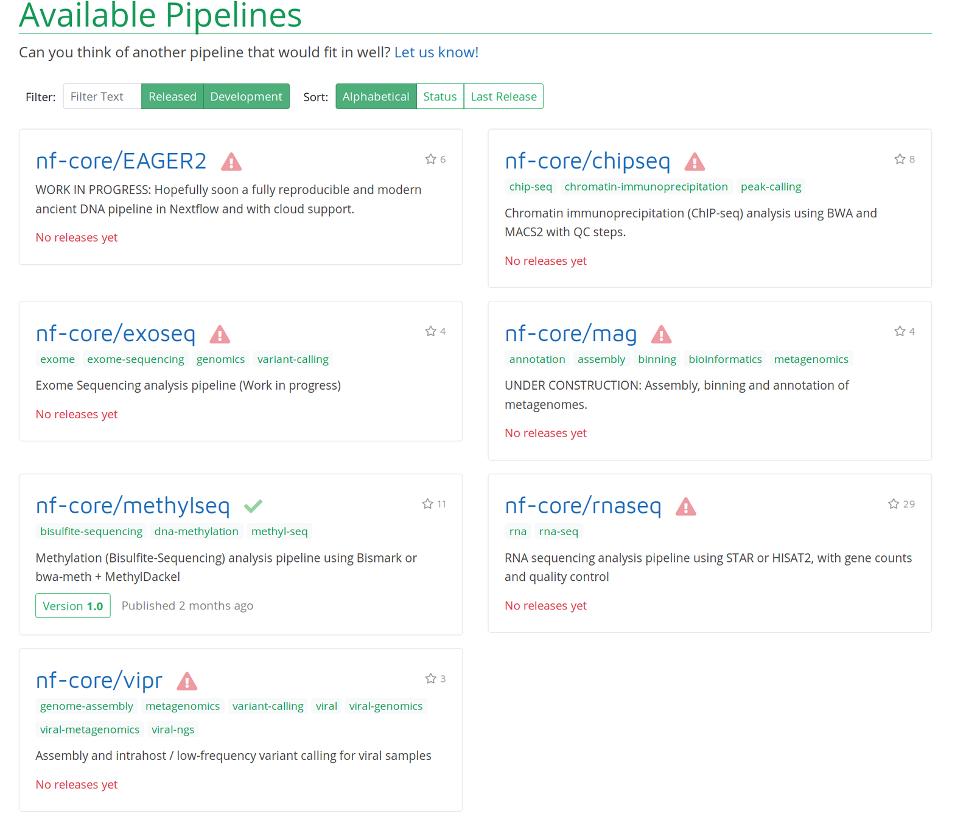Click the warning icon beside nf-core/exoseq

(220, 334)
